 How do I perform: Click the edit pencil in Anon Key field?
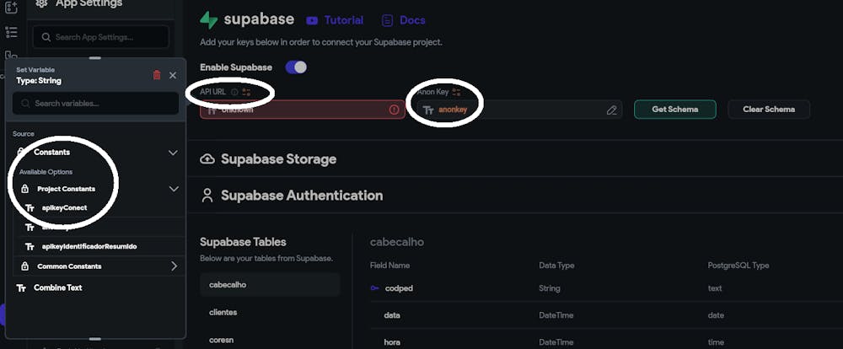coord(612,110)
